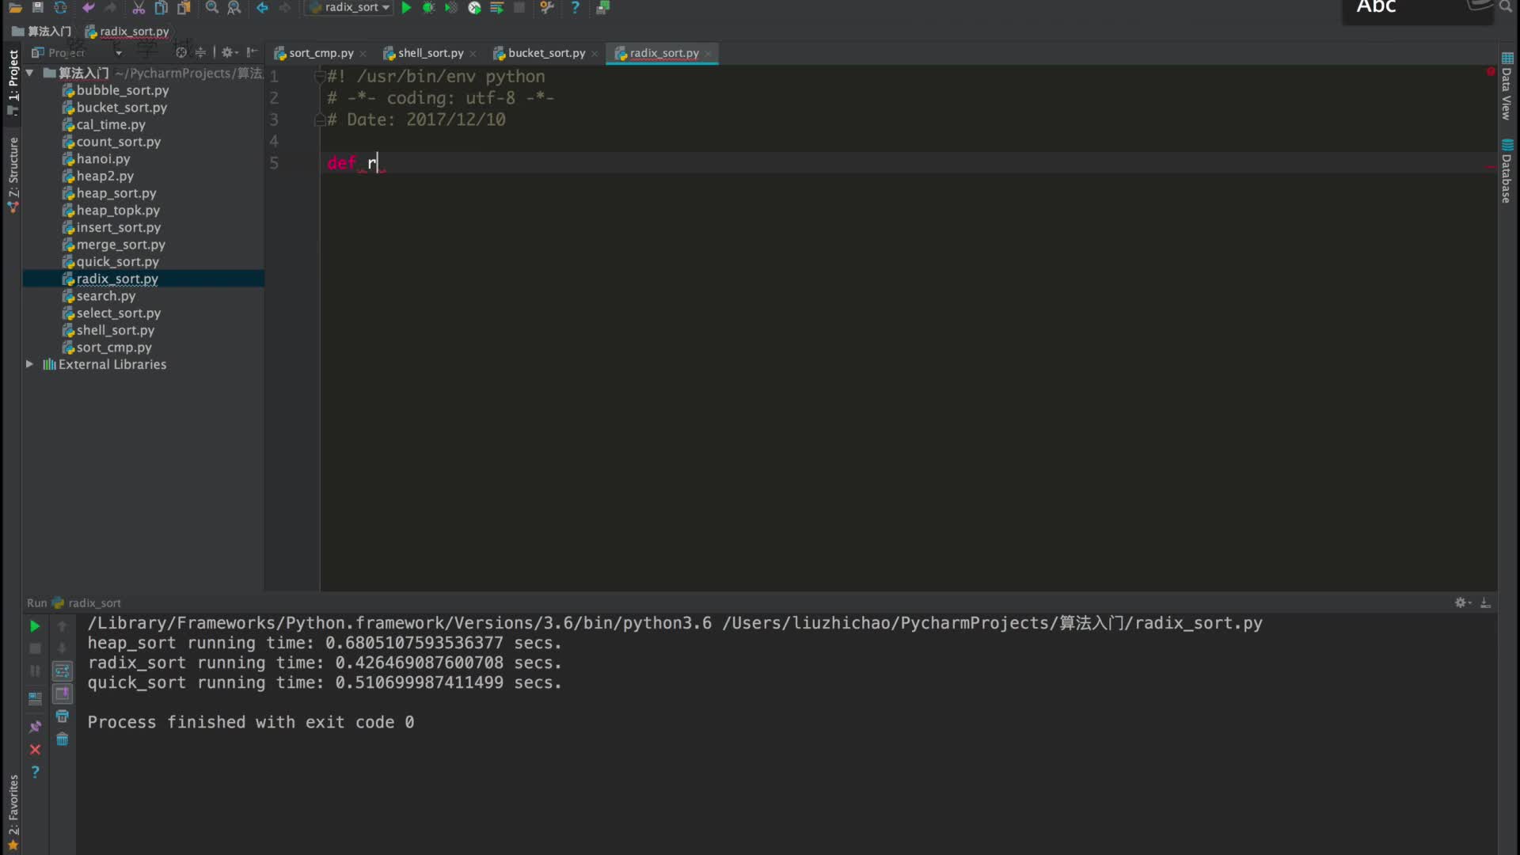Image resolution: width=1520 pixels, height=855 pixels.
Task: Click the Profile toolbar icon
Action: pos(474,7)
